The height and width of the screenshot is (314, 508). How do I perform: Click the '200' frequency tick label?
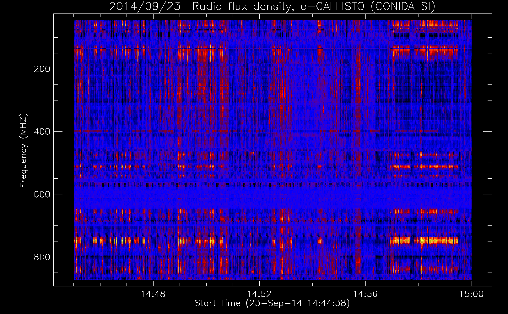pos(42,69)
